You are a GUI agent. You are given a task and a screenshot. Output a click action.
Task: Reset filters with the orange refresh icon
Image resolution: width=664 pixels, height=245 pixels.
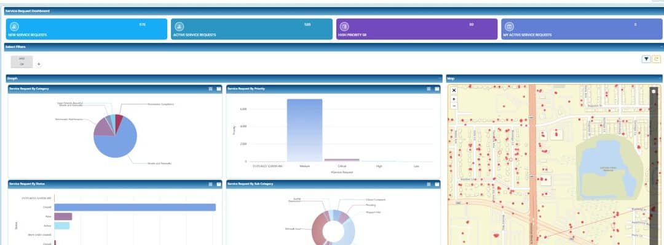pyautogui.click(x=656, y=59)
